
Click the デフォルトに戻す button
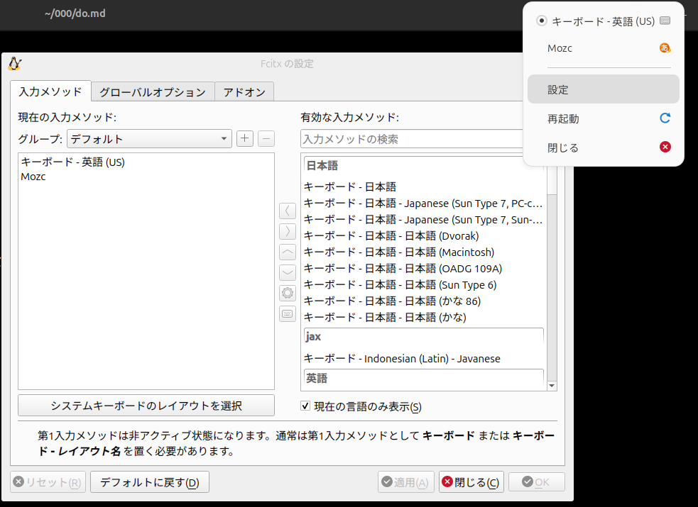[150, 482]
